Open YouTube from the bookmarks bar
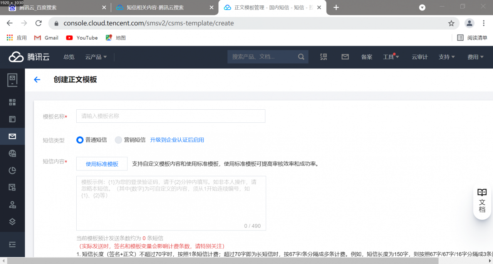Image resolution: width=493 pixels, height=264 pixels. pyautogui.click(x=81, y=37)
